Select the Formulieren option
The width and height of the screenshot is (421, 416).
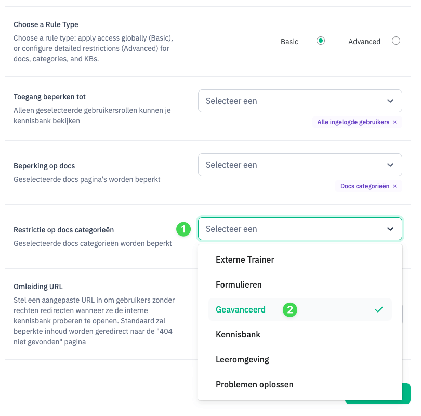pos(239,284)
